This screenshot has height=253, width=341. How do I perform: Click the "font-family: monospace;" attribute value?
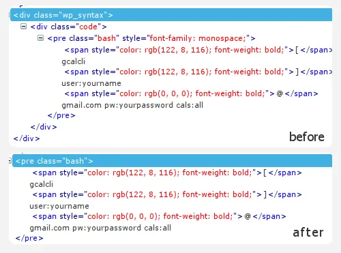198,38
